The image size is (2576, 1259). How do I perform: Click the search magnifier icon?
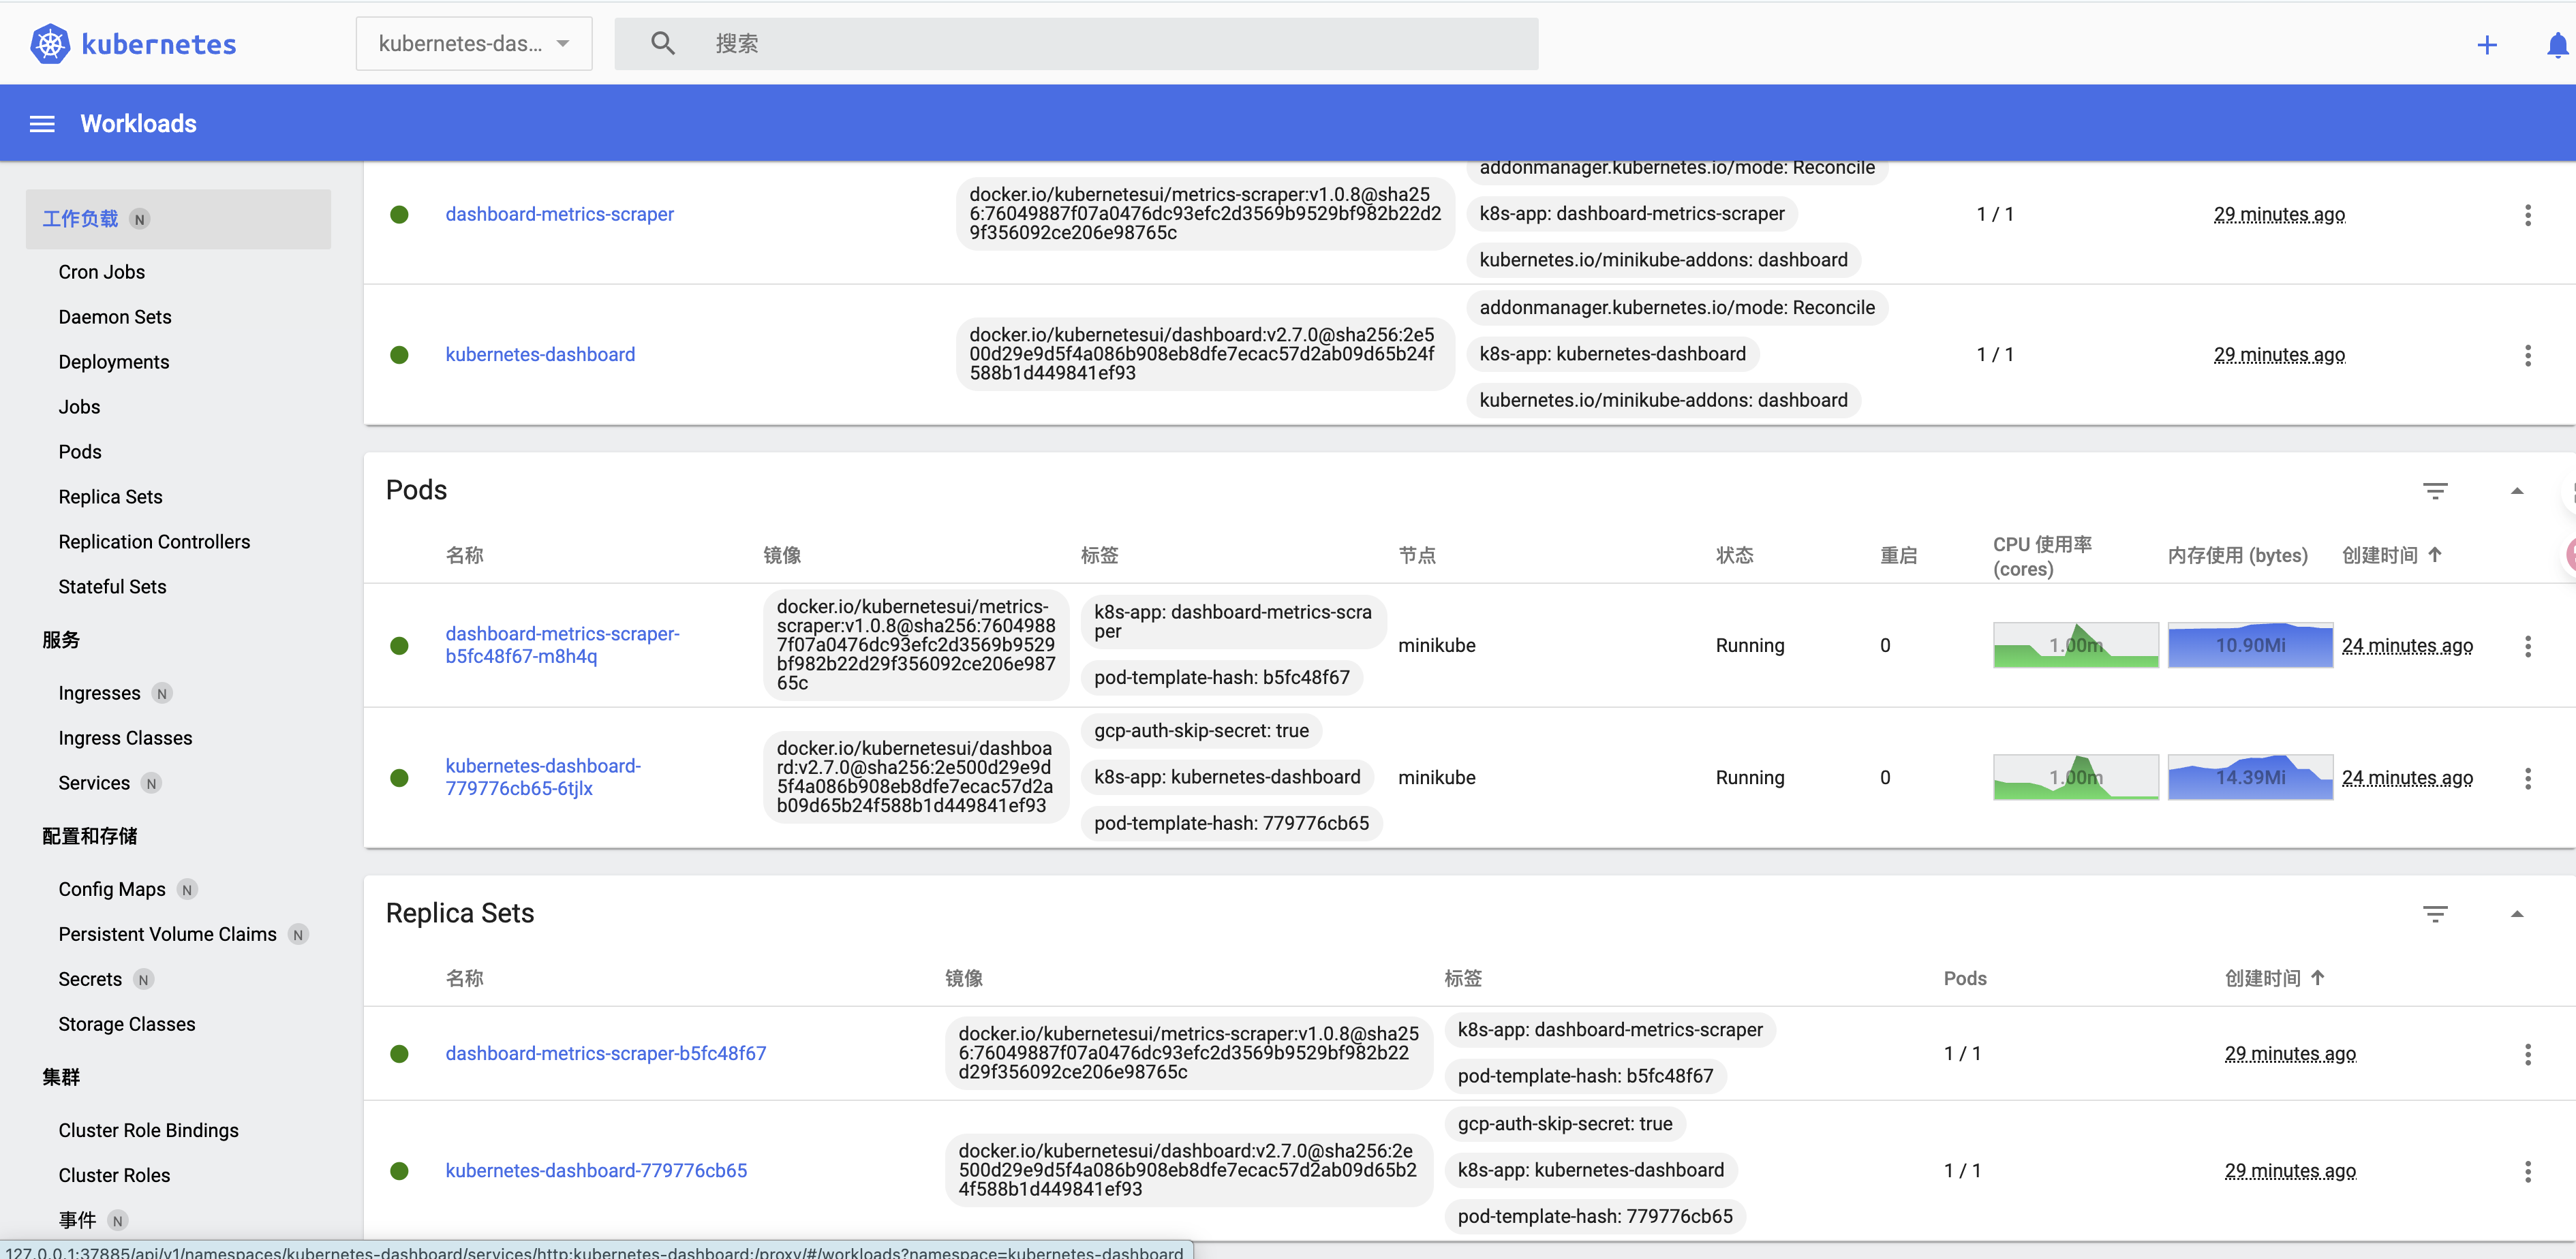[x=662, y=43]
